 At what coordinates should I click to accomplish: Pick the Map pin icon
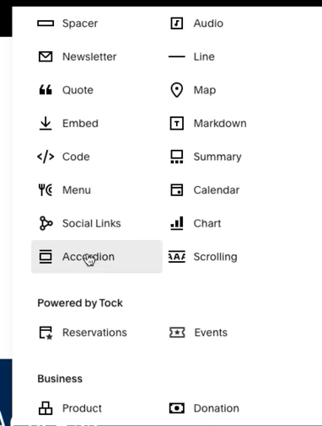click(177, 90)
